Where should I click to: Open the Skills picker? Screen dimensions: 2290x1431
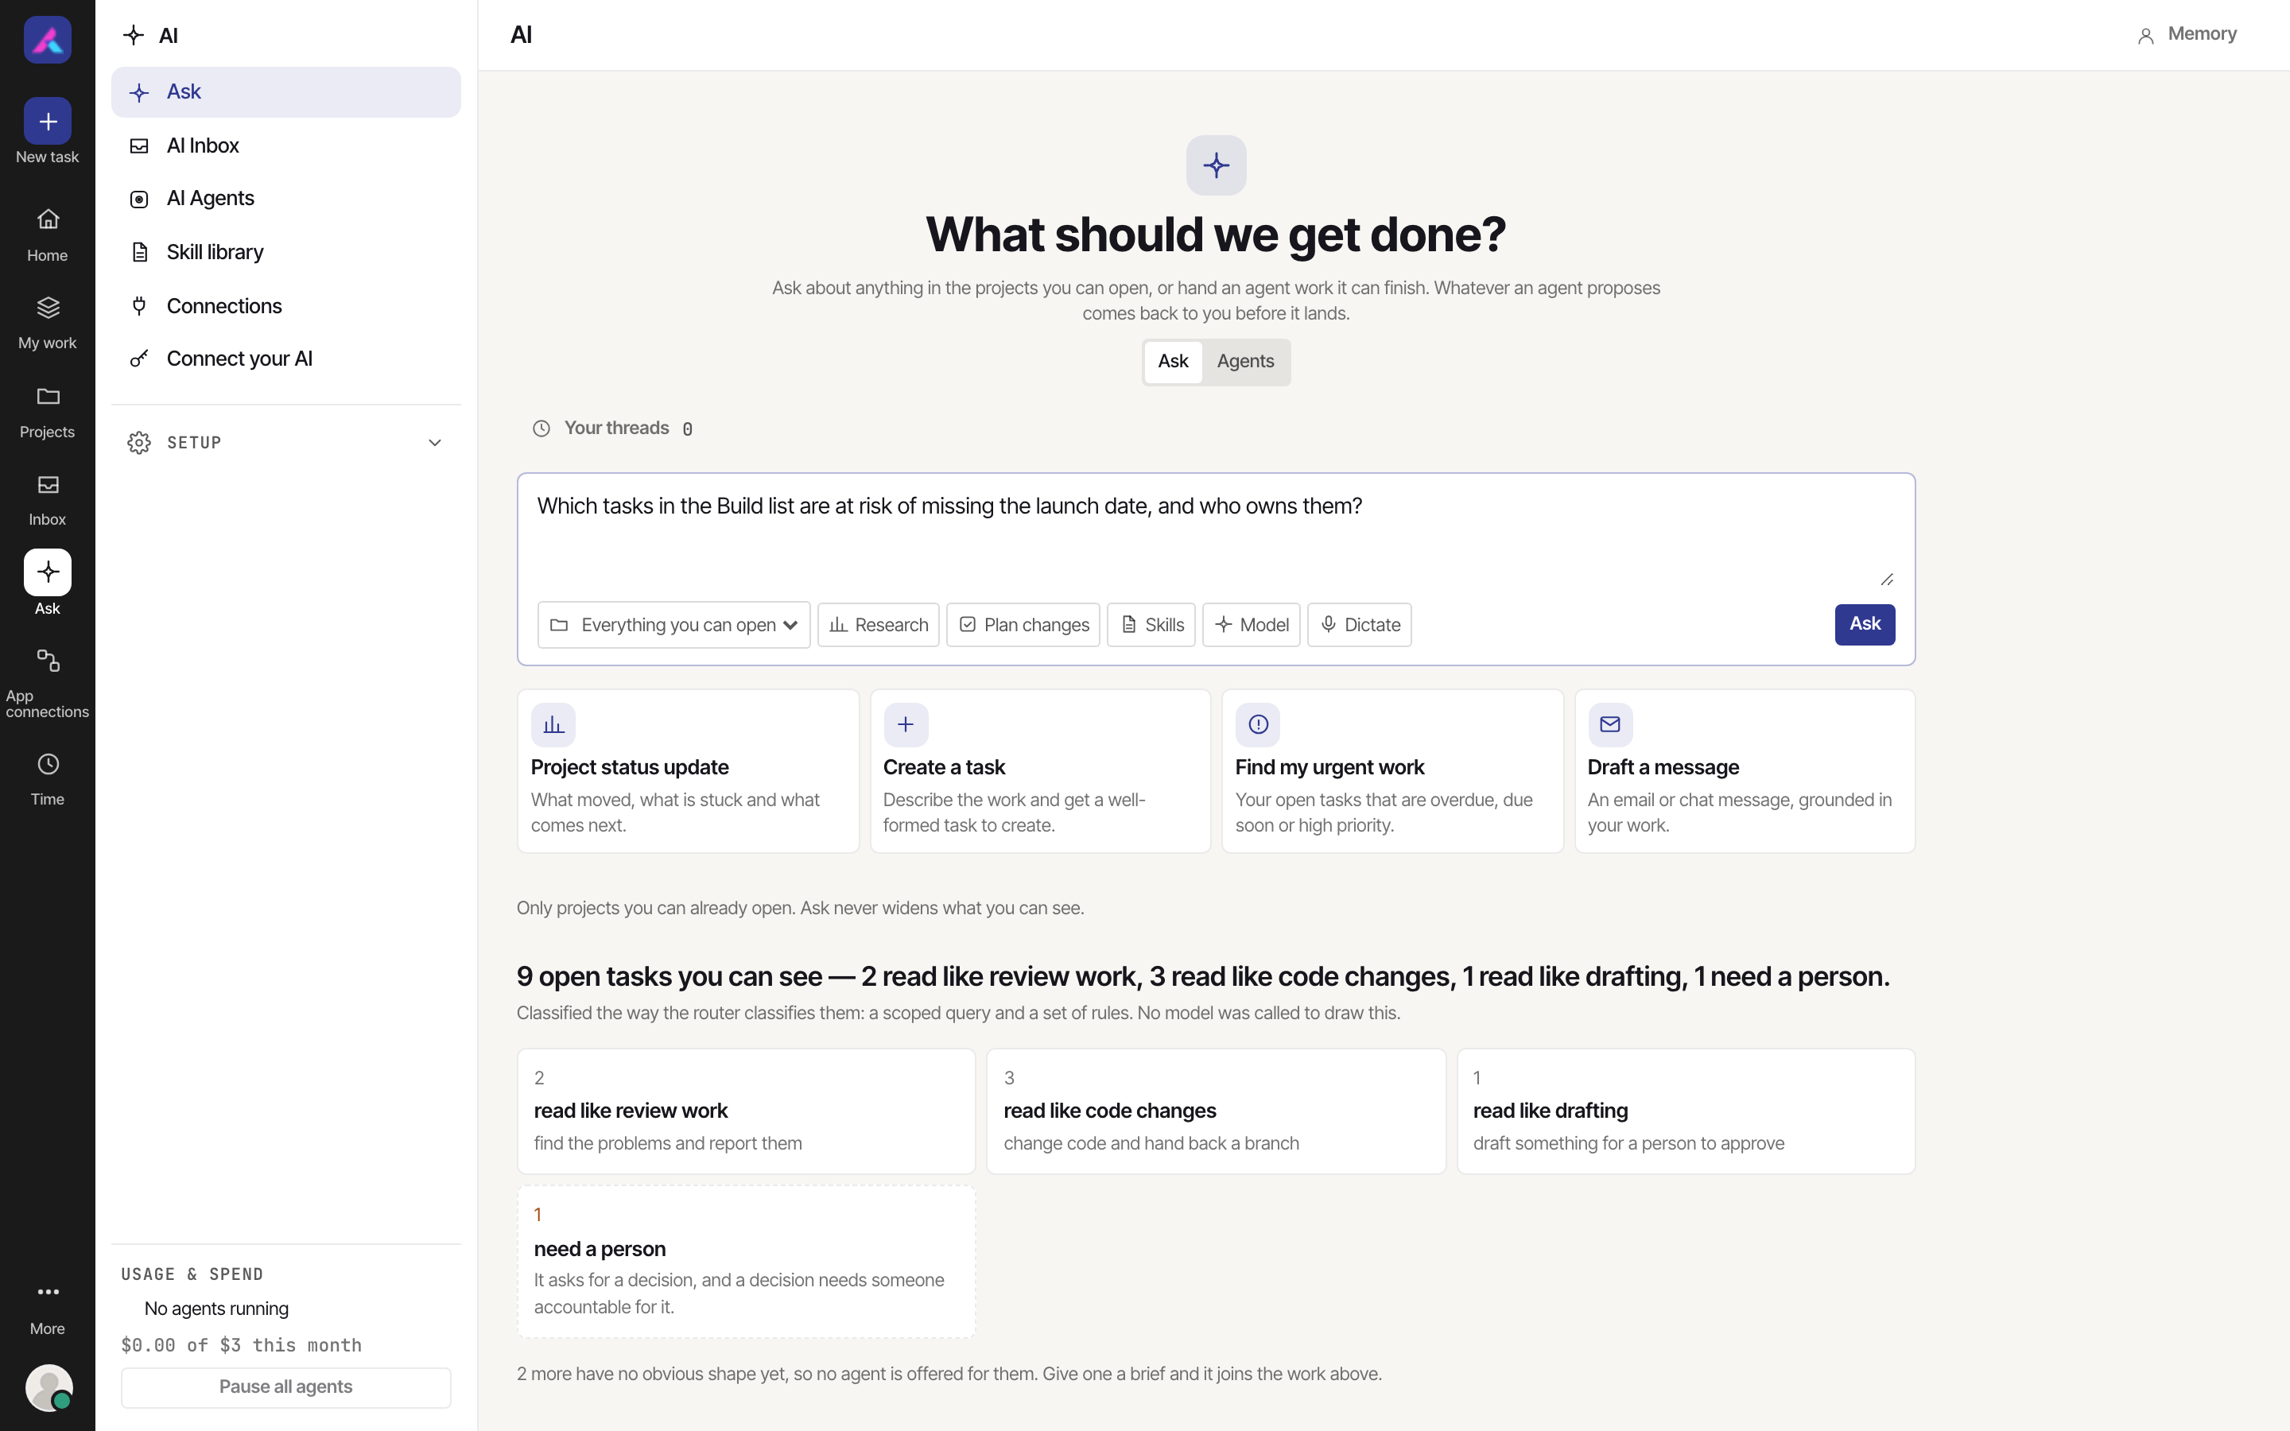point(1151,625)
